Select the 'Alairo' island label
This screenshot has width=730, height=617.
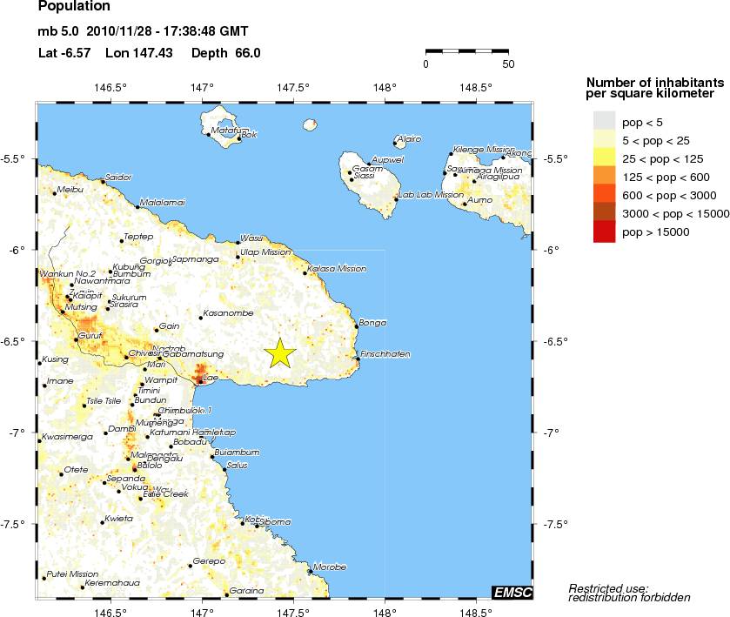pos(409,138)
